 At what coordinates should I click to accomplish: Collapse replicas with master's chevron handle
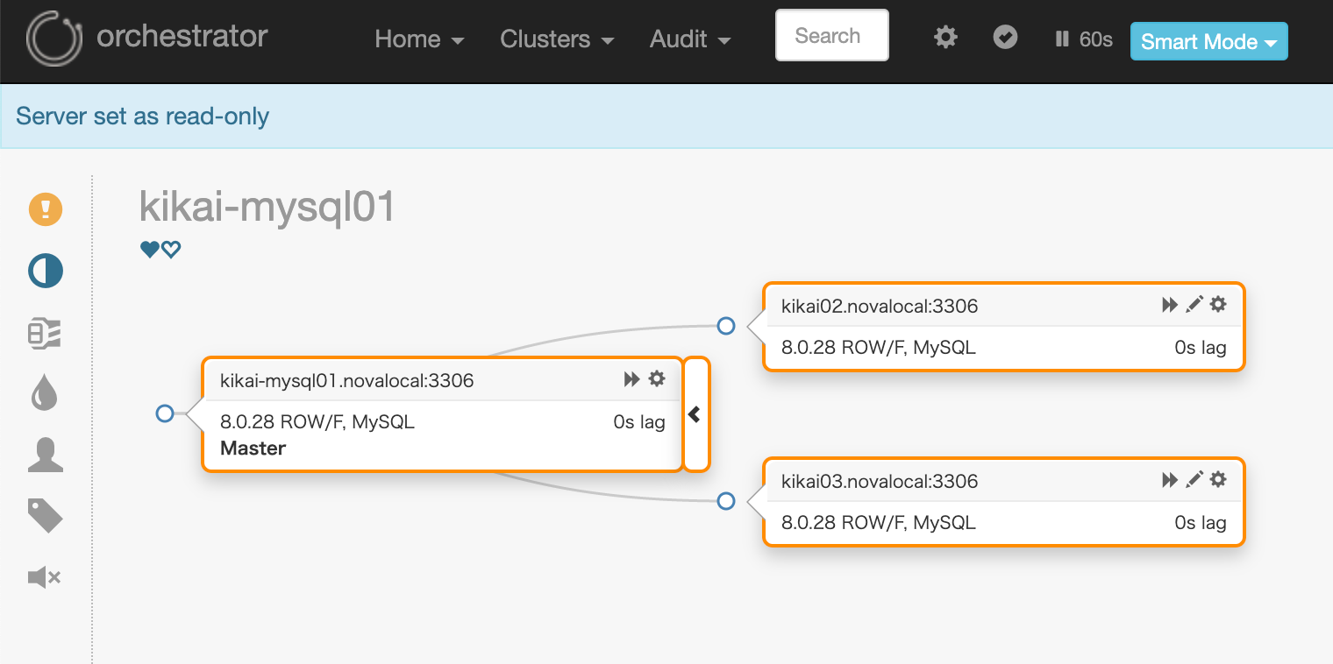click(x=695, y=414)
